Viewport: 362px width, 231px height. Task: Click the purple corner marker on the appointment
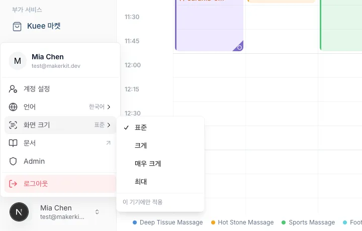tap(239, 47)
